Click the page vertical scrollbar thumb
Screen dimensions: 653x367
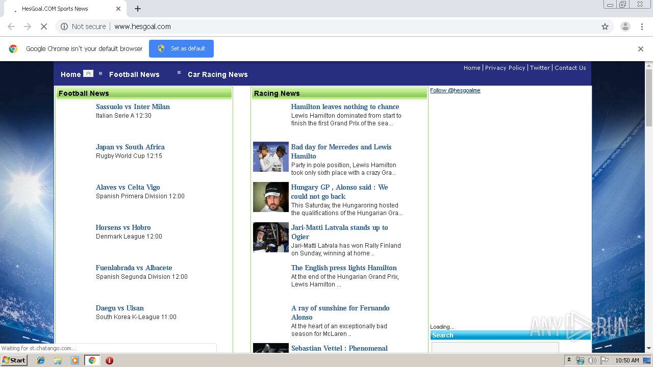coord(649,98)
